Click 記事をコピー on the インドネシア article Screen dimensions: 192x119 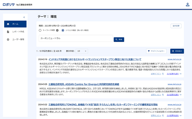[x=156, y=74]
